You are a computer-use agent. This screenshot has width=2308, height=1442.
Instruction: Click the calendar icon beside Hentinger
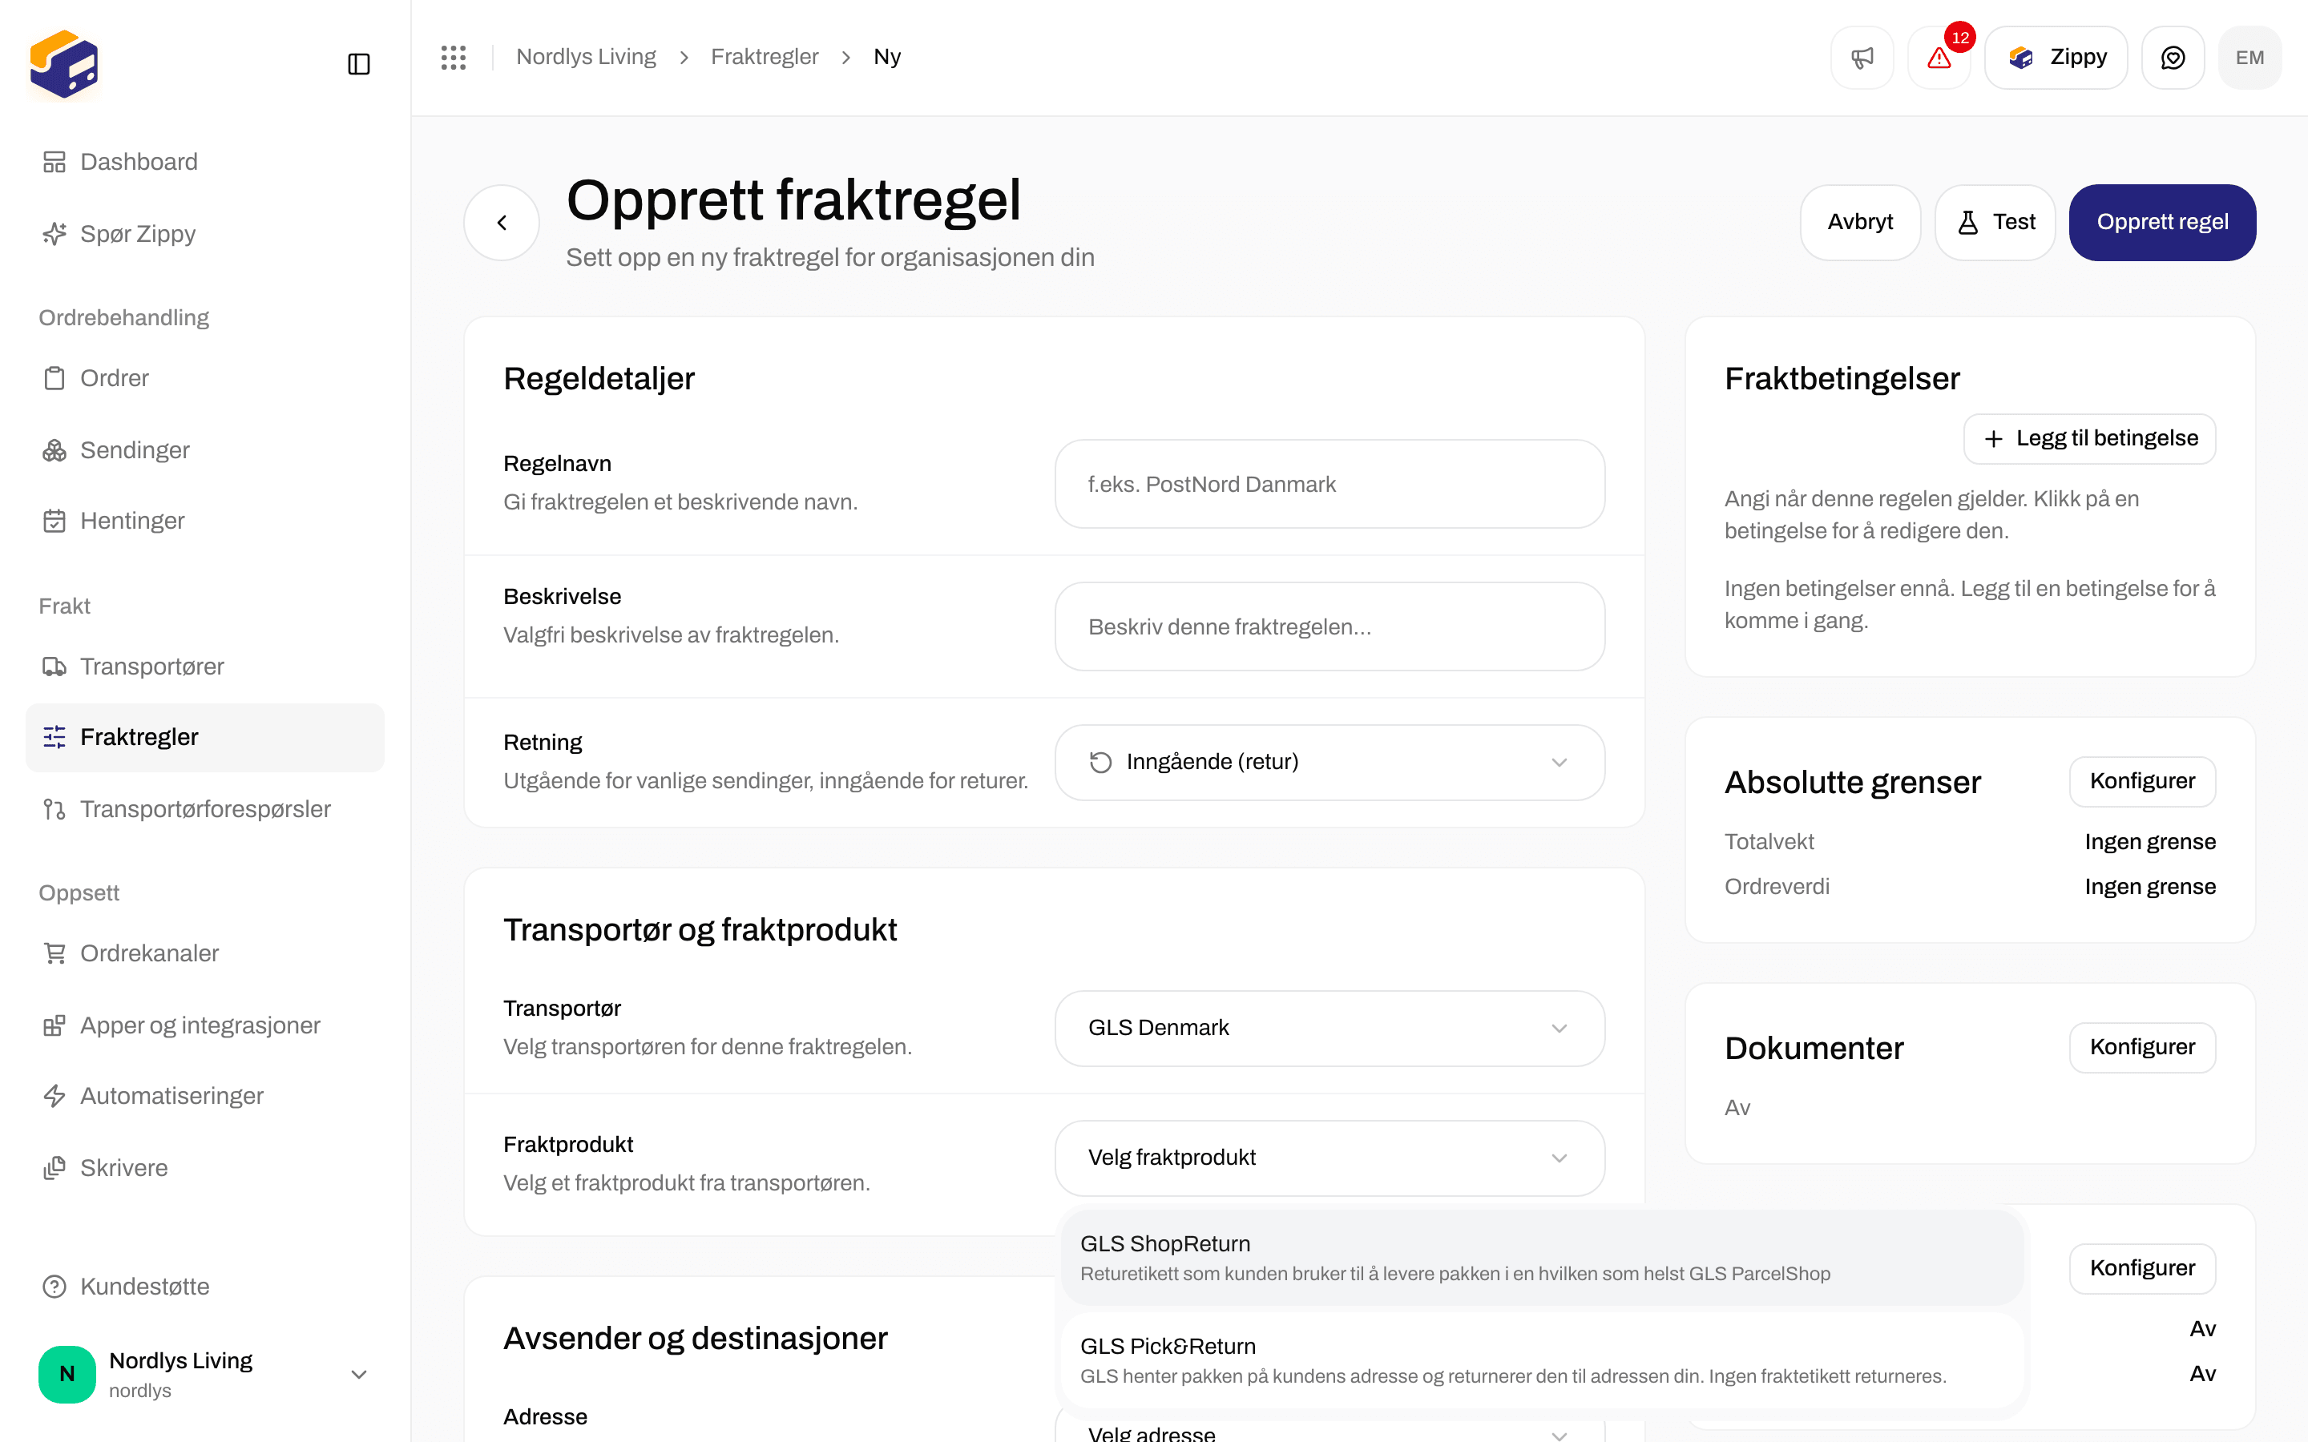tap(54, 521)
